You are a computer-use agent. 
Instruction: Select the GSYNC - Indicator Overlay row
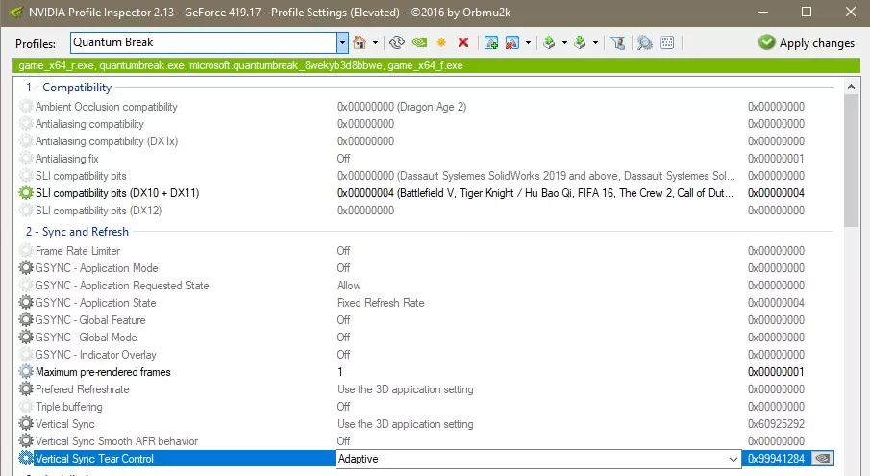(426, 355)
